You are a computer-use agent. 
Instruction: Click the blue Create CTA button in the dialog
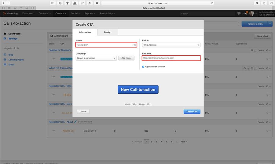coord(192,112)
